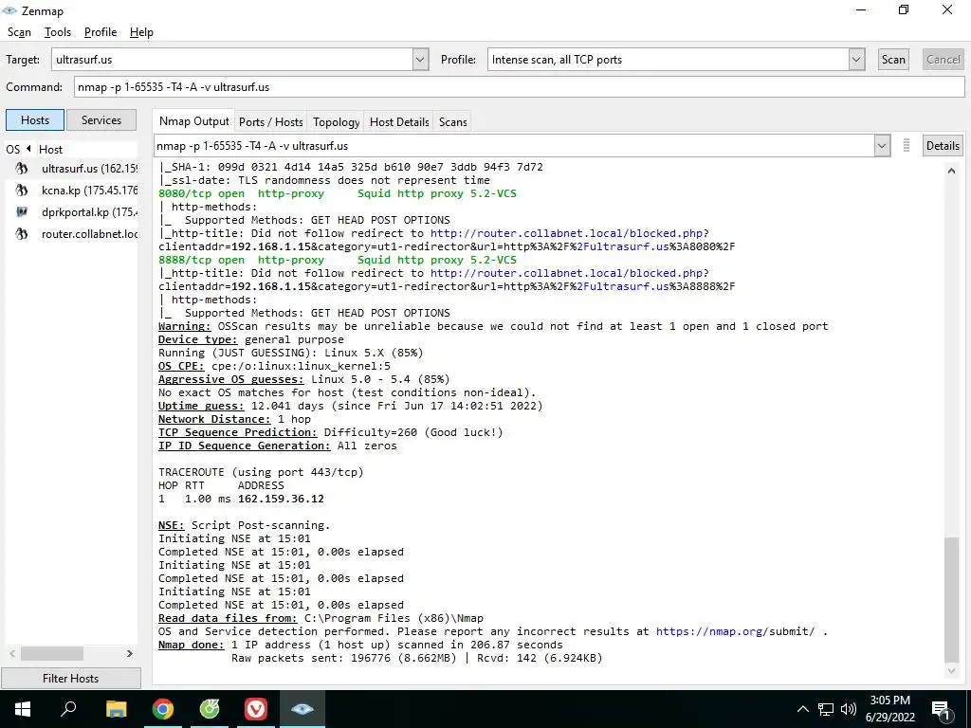Switch to the Scans tab
This screenshot has width=971, height=728.
(452, 122)
